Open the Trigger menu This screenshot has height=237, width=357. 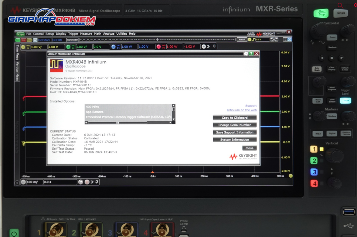click(73, 34)
